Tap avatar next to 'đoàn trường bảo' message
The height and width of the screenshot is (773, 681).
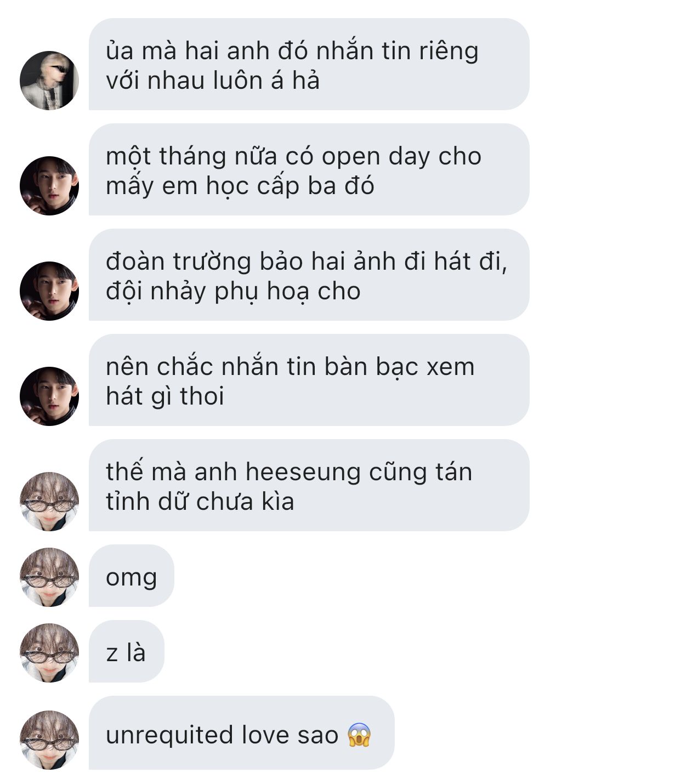click(49, 291)
